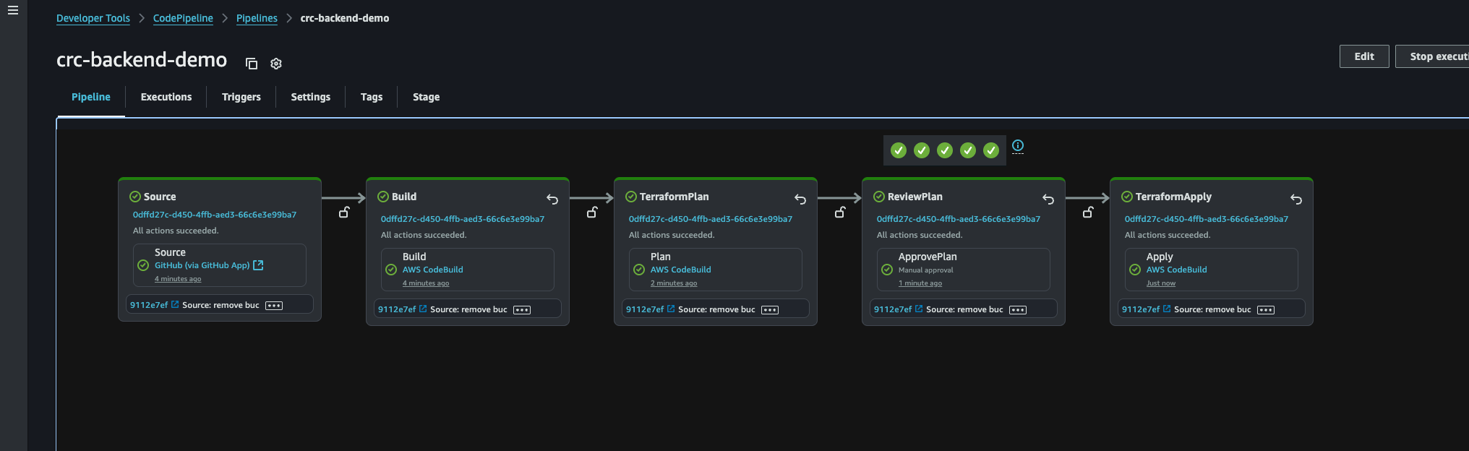Click the first green status checkmark indicator

(899, 150)
